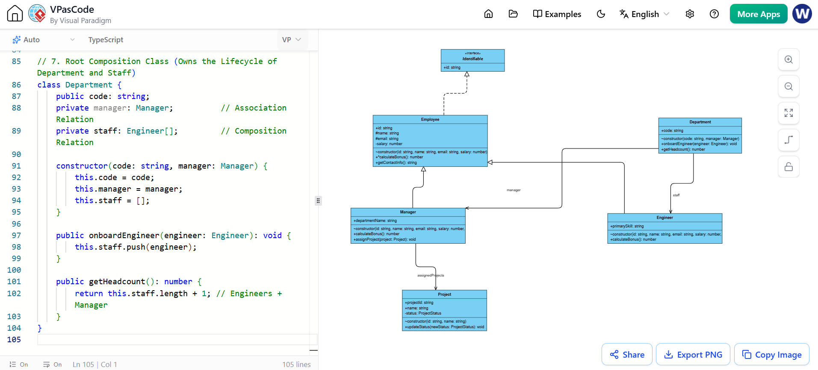Click line number 90 in the gutter

click(16, 154)
